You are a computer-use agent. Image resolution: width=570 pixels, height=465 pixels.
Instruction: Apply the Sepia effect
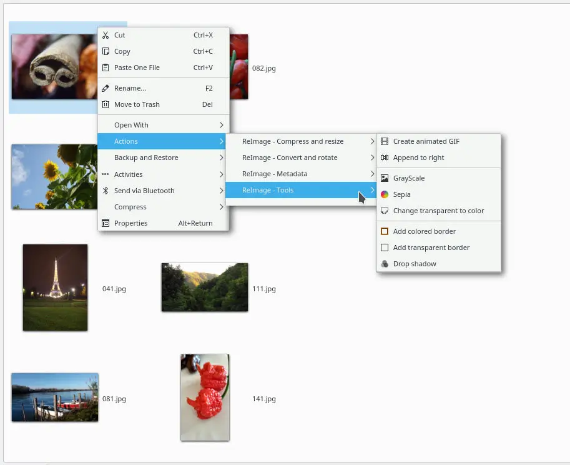click(439, 194)
